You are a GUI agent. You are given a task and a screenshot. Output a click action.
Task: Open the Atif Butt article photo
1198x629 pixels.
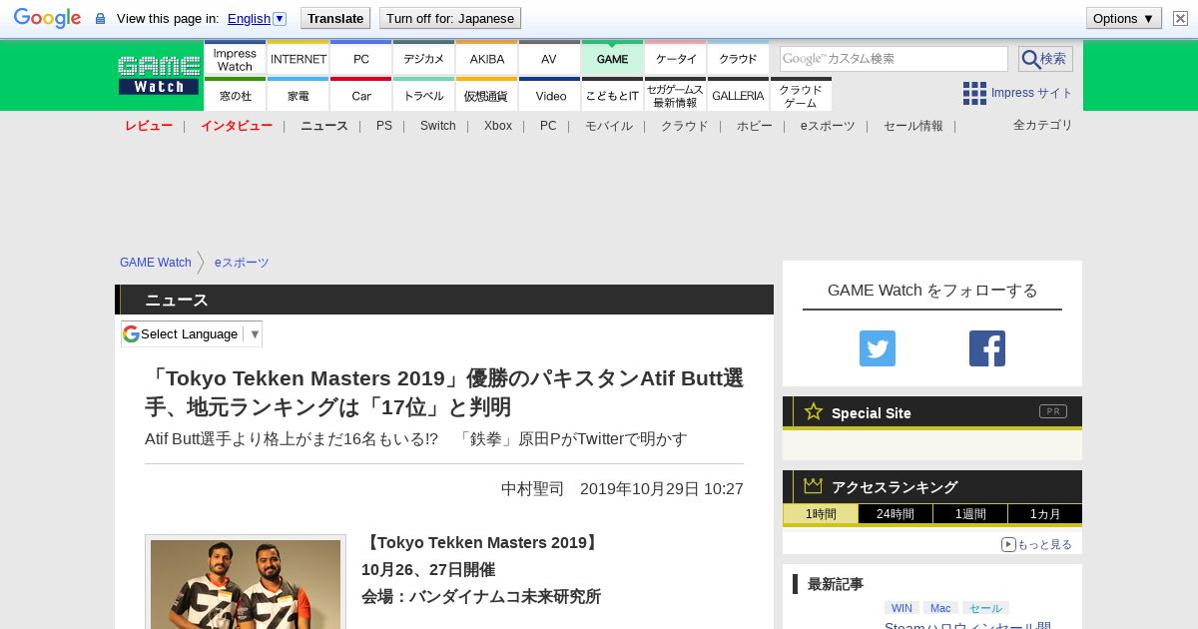click(246, 584)
